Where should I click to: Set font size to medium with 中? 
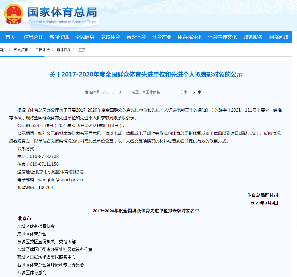tap(199, 93)
